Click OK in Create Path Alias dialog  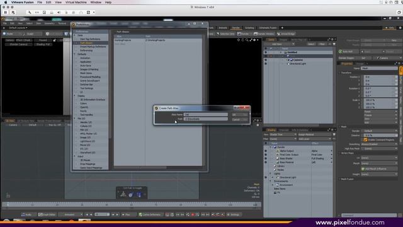[239, 115]
